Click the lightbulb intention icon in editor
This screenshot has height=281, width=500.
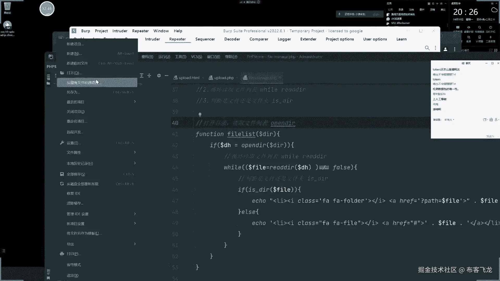pyautogui.click(x=200, y=114)
